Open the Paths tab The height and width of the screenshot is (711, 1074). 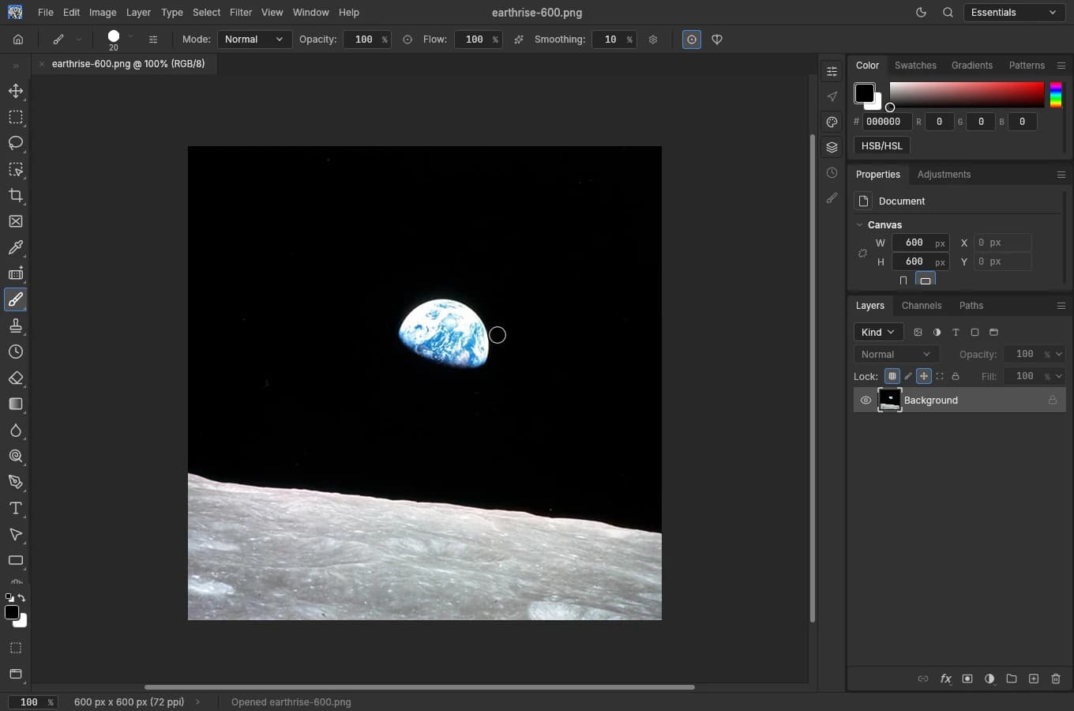[x=971, y=306]
